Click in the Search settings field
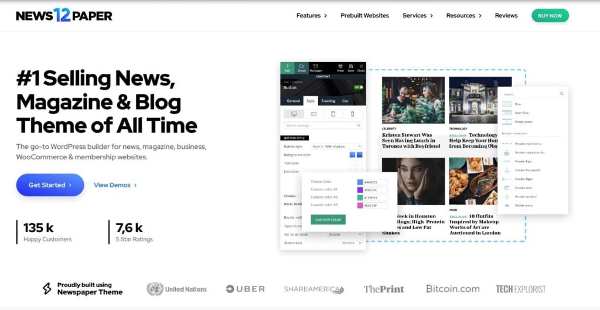 coord(323,125)
